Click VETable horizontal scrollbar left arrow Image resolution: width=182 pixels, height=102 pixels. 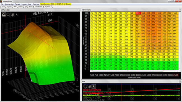[91, 71]
